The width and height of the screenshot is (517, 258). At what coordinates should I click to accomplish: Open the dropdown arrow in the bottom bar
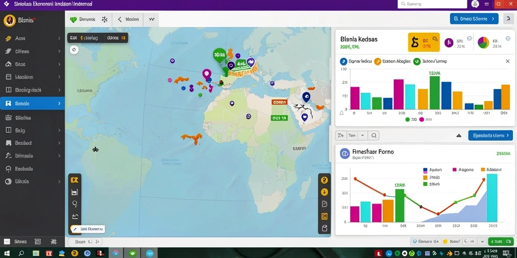(482, 241)
